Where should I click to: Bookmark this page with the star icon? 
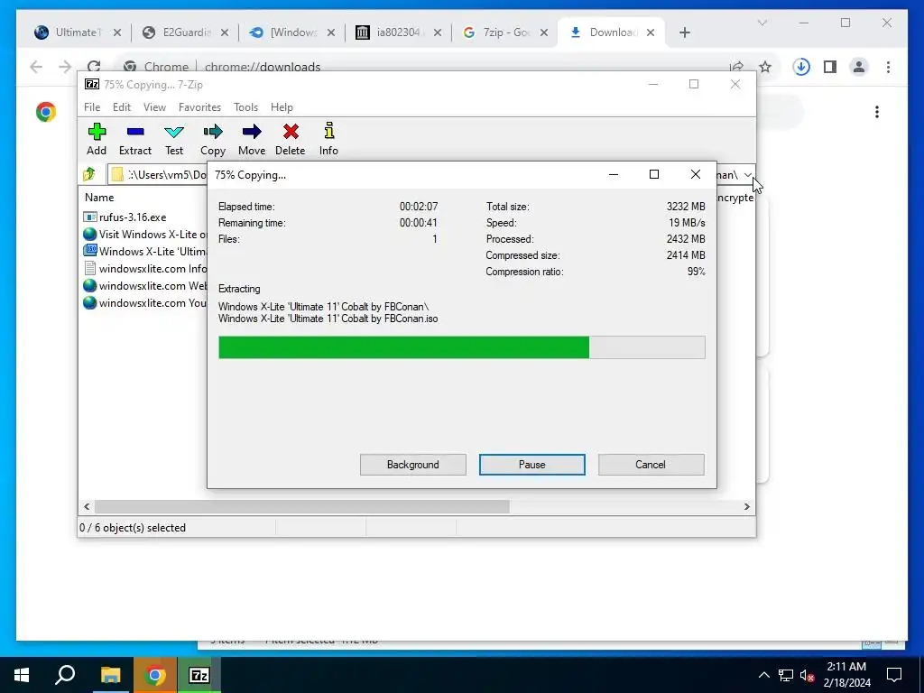765,67
